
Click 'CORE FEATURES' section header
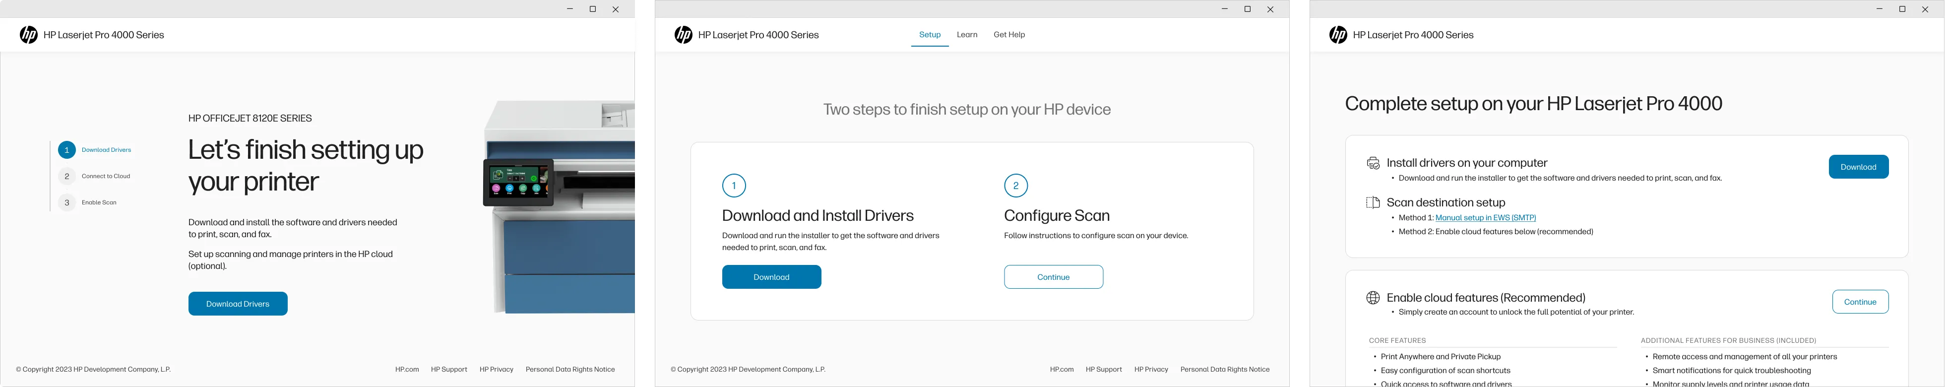click(x=1397, y=341)
